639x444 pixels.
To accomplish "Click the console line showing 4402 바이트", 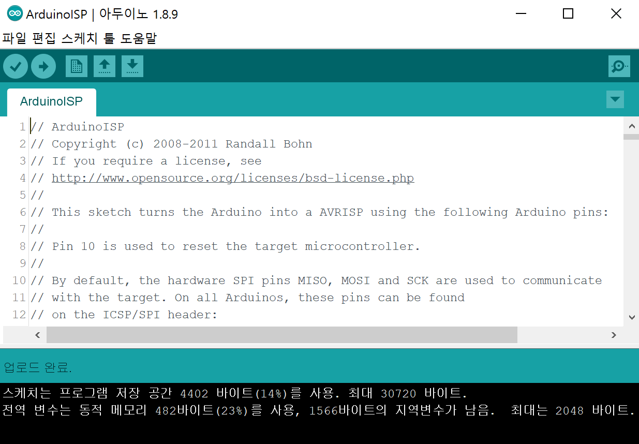I will [x=235, y=393].
